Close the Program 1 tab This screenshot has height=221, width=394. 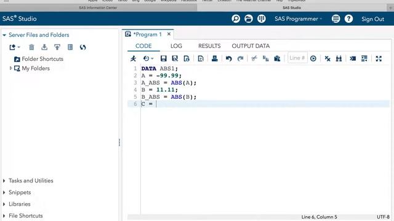(169, 34)
